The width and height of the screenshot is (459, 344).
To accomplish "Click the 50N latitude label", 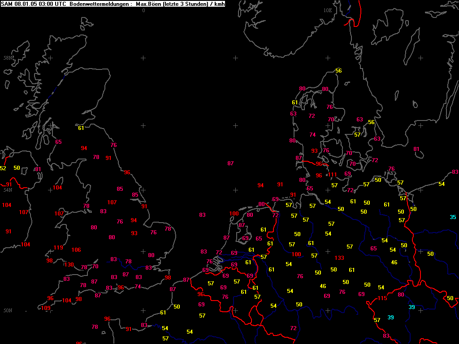I will [x=8, y=310].
